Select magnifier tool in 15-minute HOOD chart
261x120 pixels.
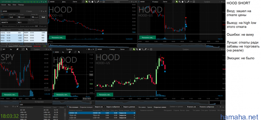[180, 2]
